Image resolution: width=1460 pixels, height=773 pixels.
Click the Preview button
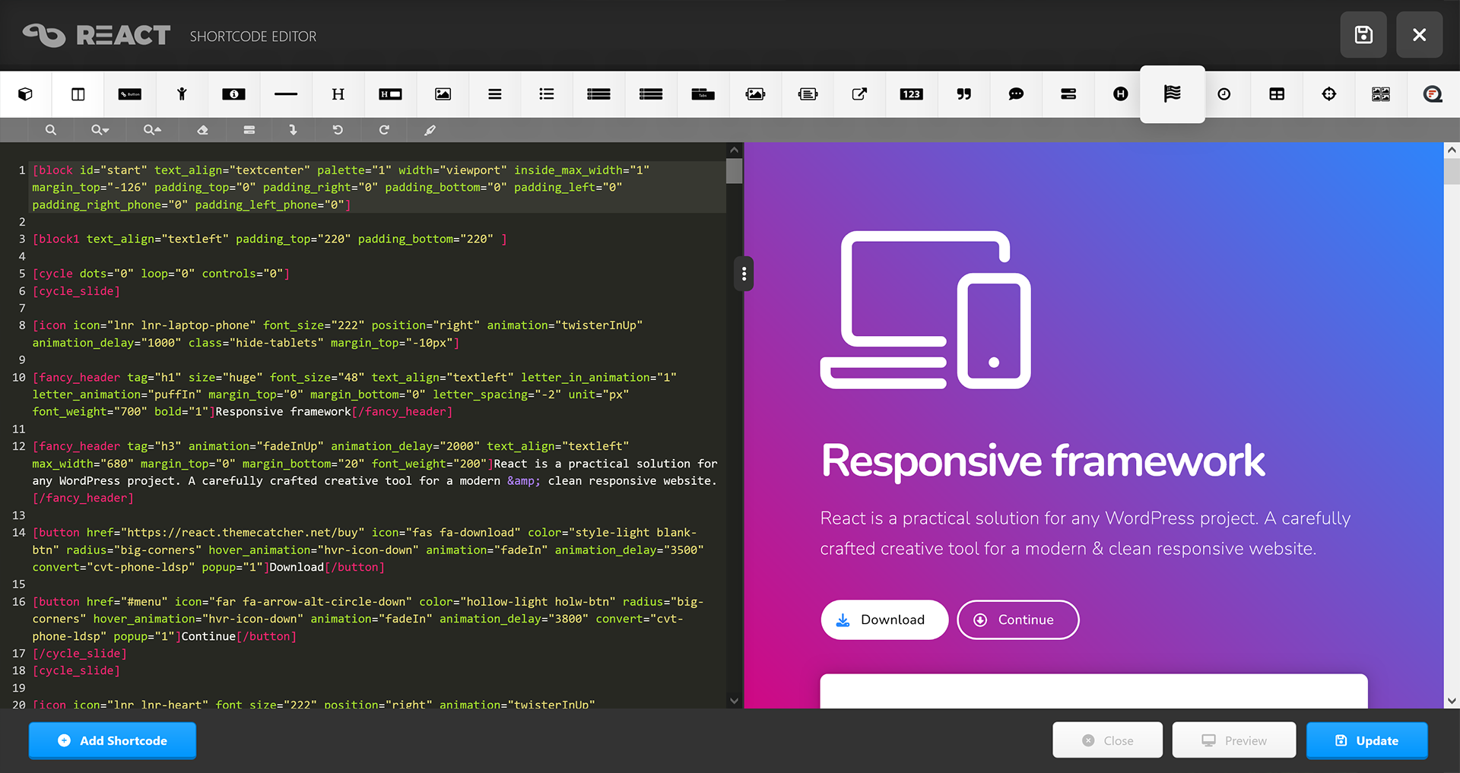(x=1234, y=740)
